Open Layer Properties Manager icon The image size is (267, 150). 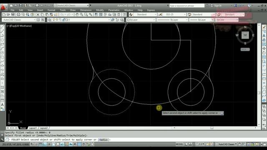49,20
